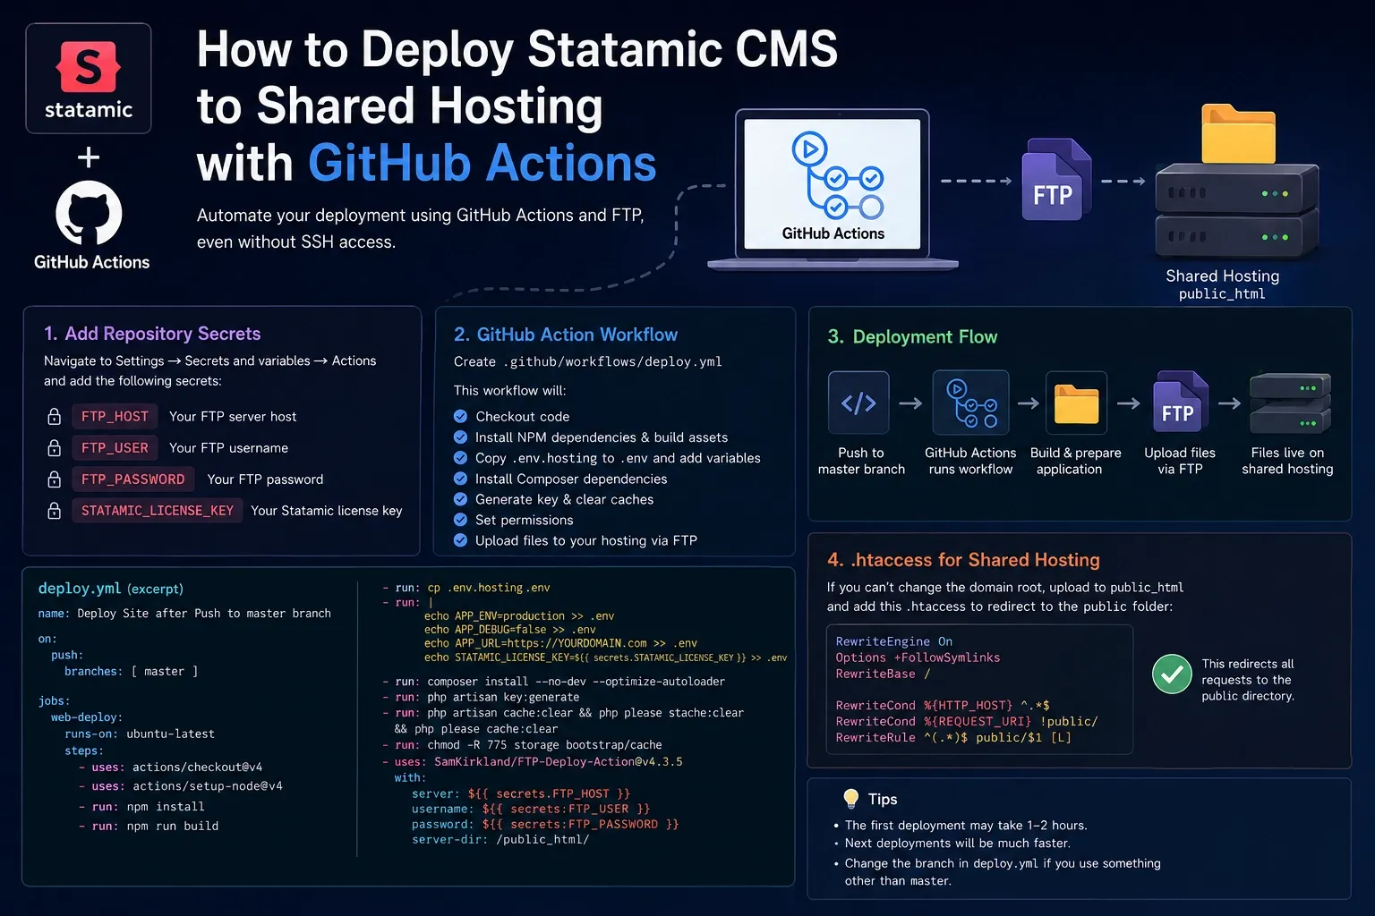This screenshot has width=1375, height=916.
Task: Click the Options +FollowSymlinks line
Action: click(918, 658)
